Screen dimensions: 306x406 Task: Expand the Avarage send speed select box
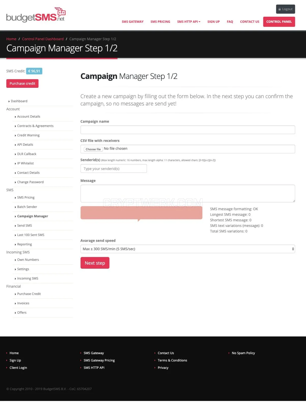point(188,249)
